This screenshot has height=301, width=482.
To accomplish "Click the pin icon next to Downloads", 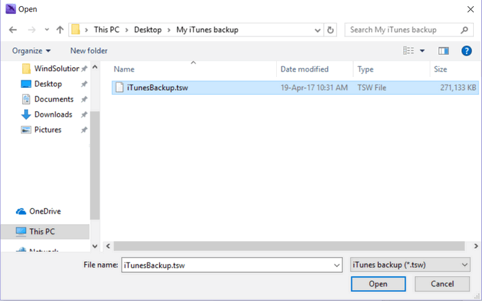I will click(x=84, y=115).
